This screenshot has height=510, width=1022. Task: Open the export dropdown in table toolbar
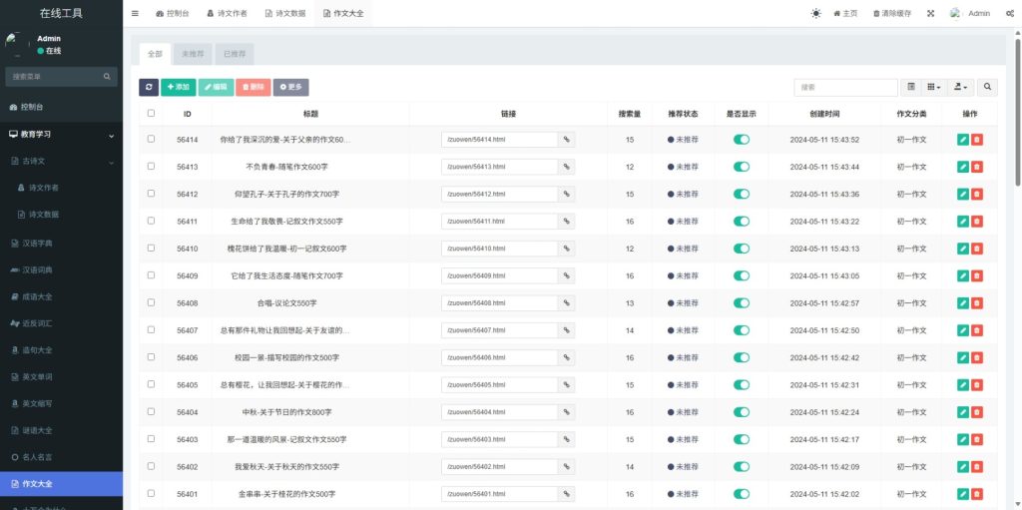point(960,88)
